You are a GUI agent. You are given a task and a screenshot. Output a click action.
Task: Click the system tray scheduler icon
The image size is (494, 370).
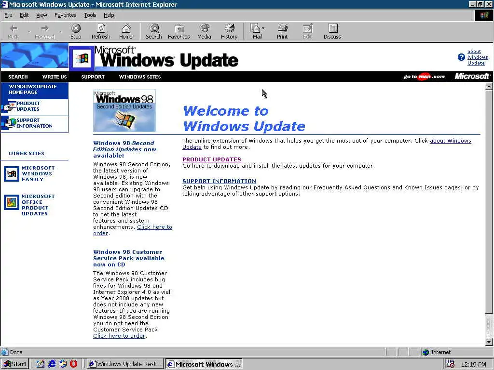(451, 364)
